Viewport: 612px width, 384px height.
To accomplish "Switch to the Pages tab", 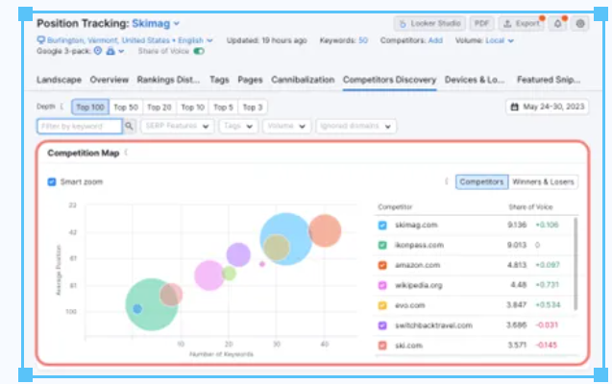I will click(x=250, y=80).
